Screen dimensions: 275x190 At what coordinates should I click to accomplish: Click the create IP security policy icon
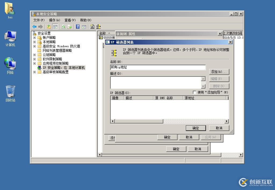pyautogui.click(x=92, y=27)
